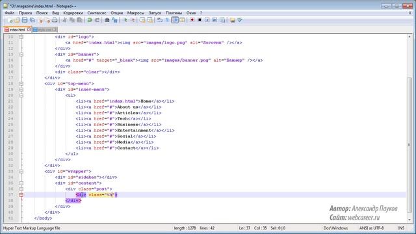
Task: Save the document with the Save icon
Action: click(x=25, y=20)
